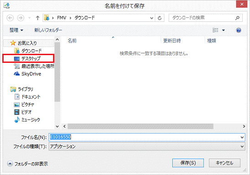
Task: Open 最近表示した場所 in navigation pane
Action: [34, 66]
